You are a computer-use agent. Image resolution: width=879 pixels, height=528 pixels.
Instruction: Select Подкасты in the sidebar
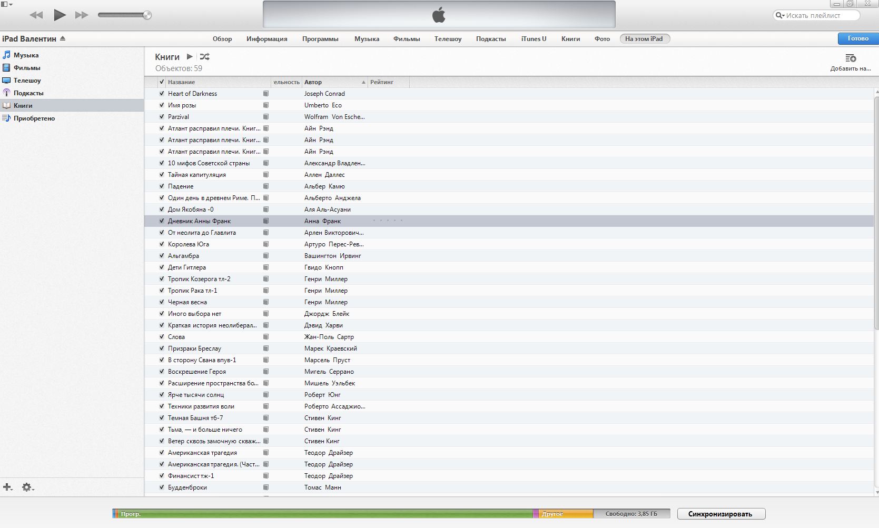72,93
